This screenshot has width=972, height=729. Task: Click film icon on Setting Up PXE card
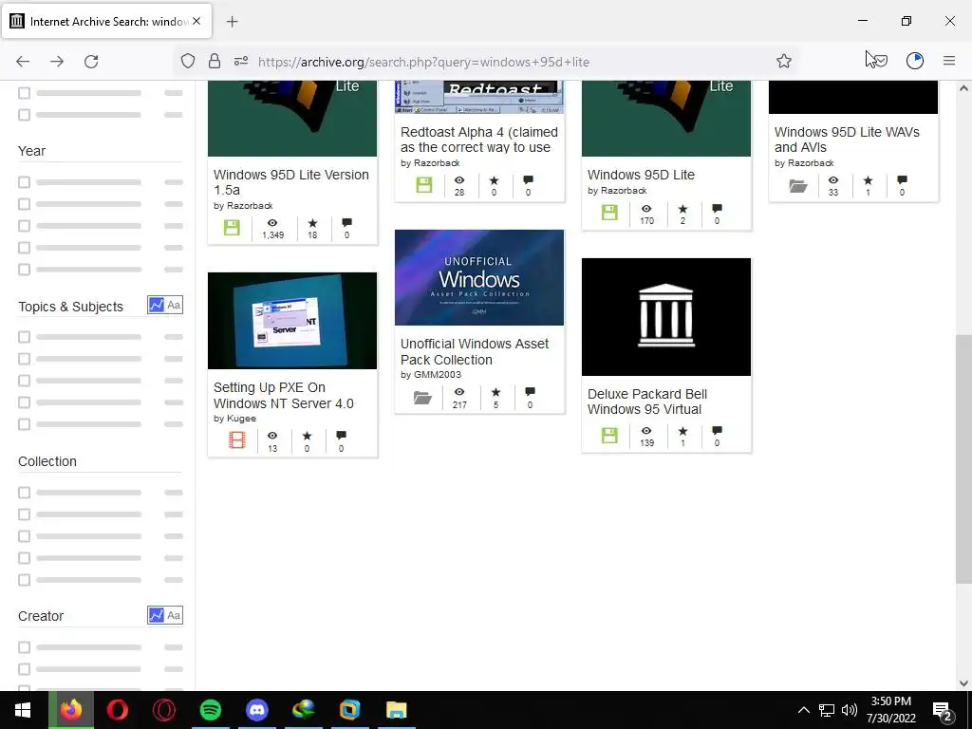236,439
